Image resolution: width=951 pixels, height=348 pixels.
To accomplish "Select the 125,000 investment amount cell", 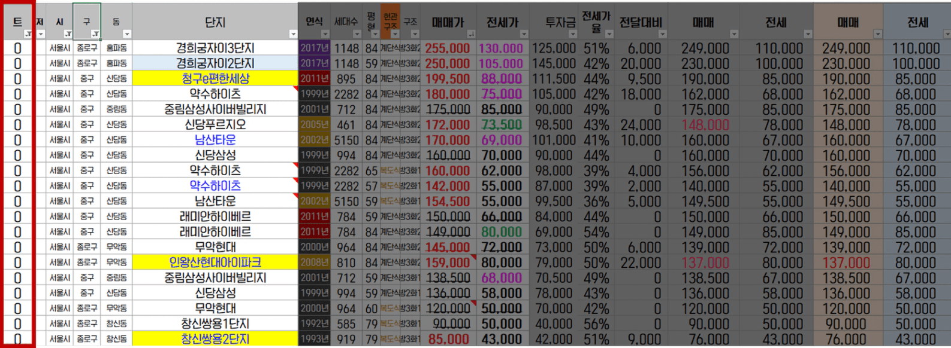I will 554,48.
